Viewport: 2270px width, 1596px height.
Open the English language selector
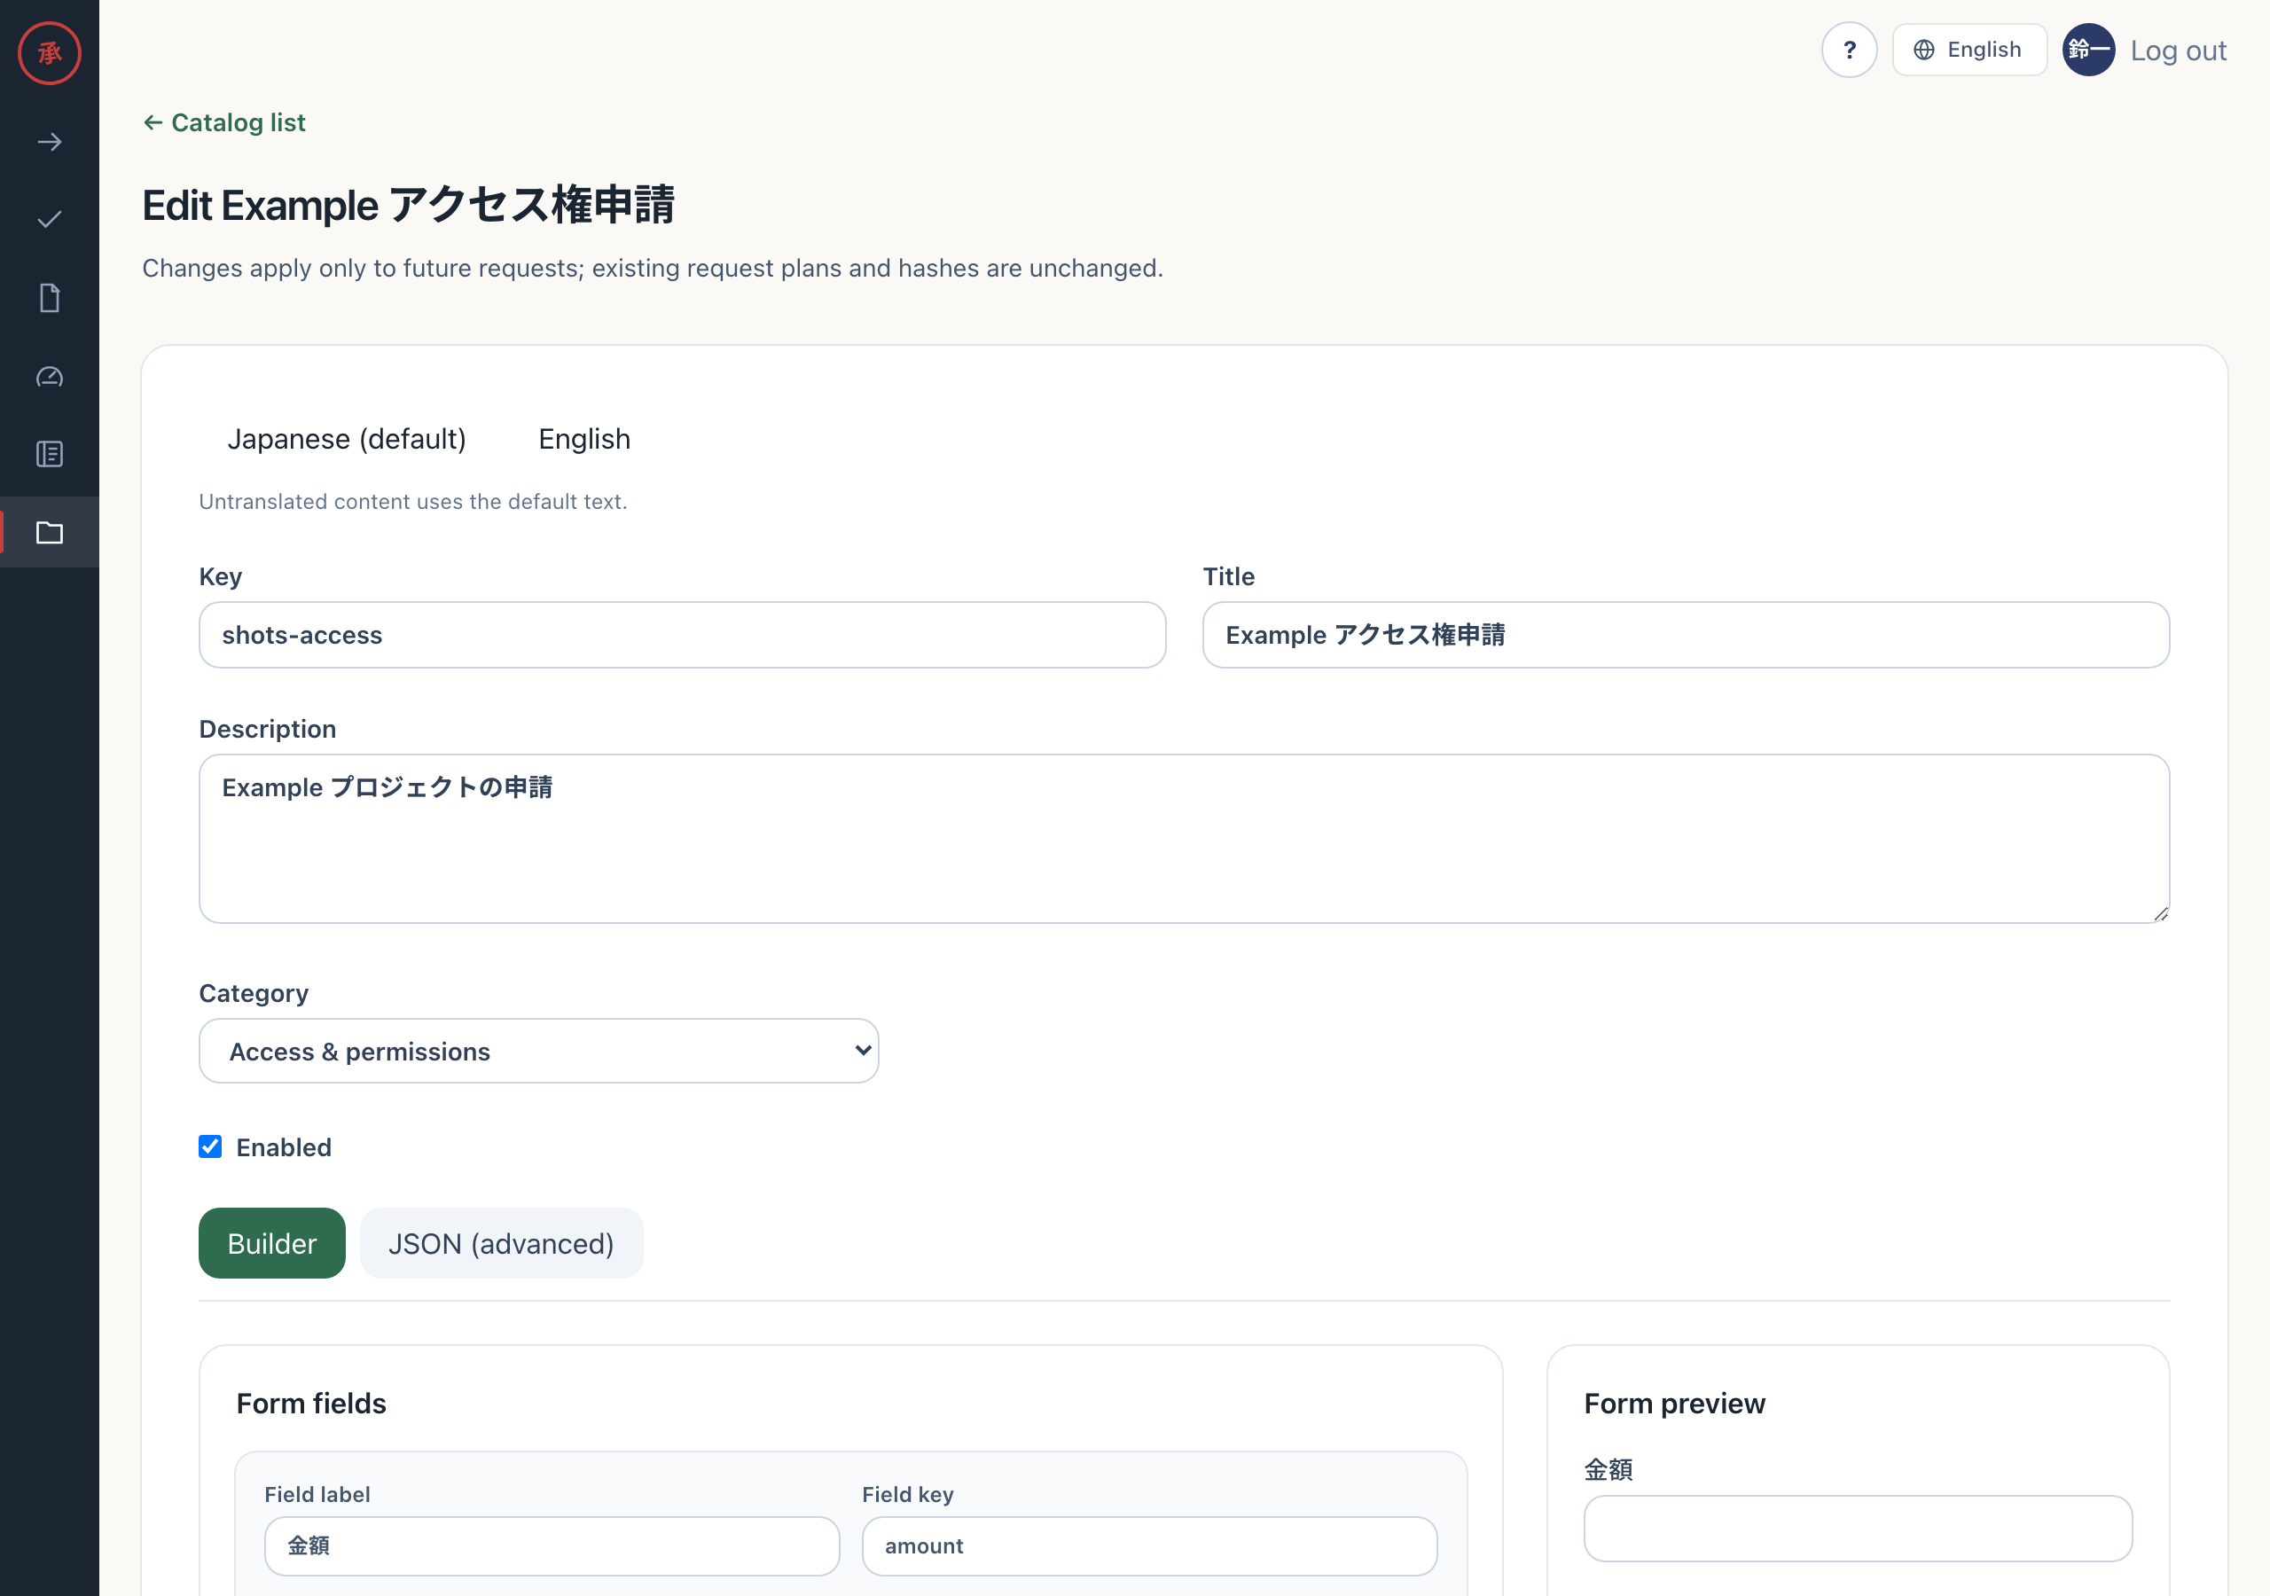(x=1969, y=50)
